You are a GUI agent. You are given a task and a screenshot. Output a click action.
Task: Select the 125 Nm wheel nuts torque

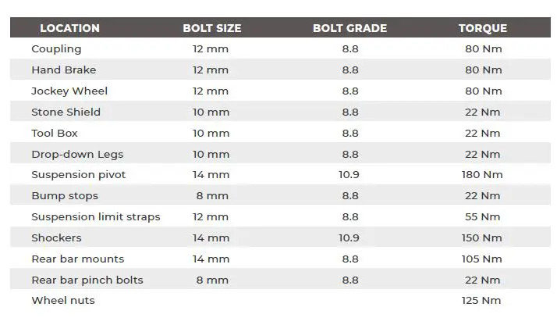coord(482,300)
